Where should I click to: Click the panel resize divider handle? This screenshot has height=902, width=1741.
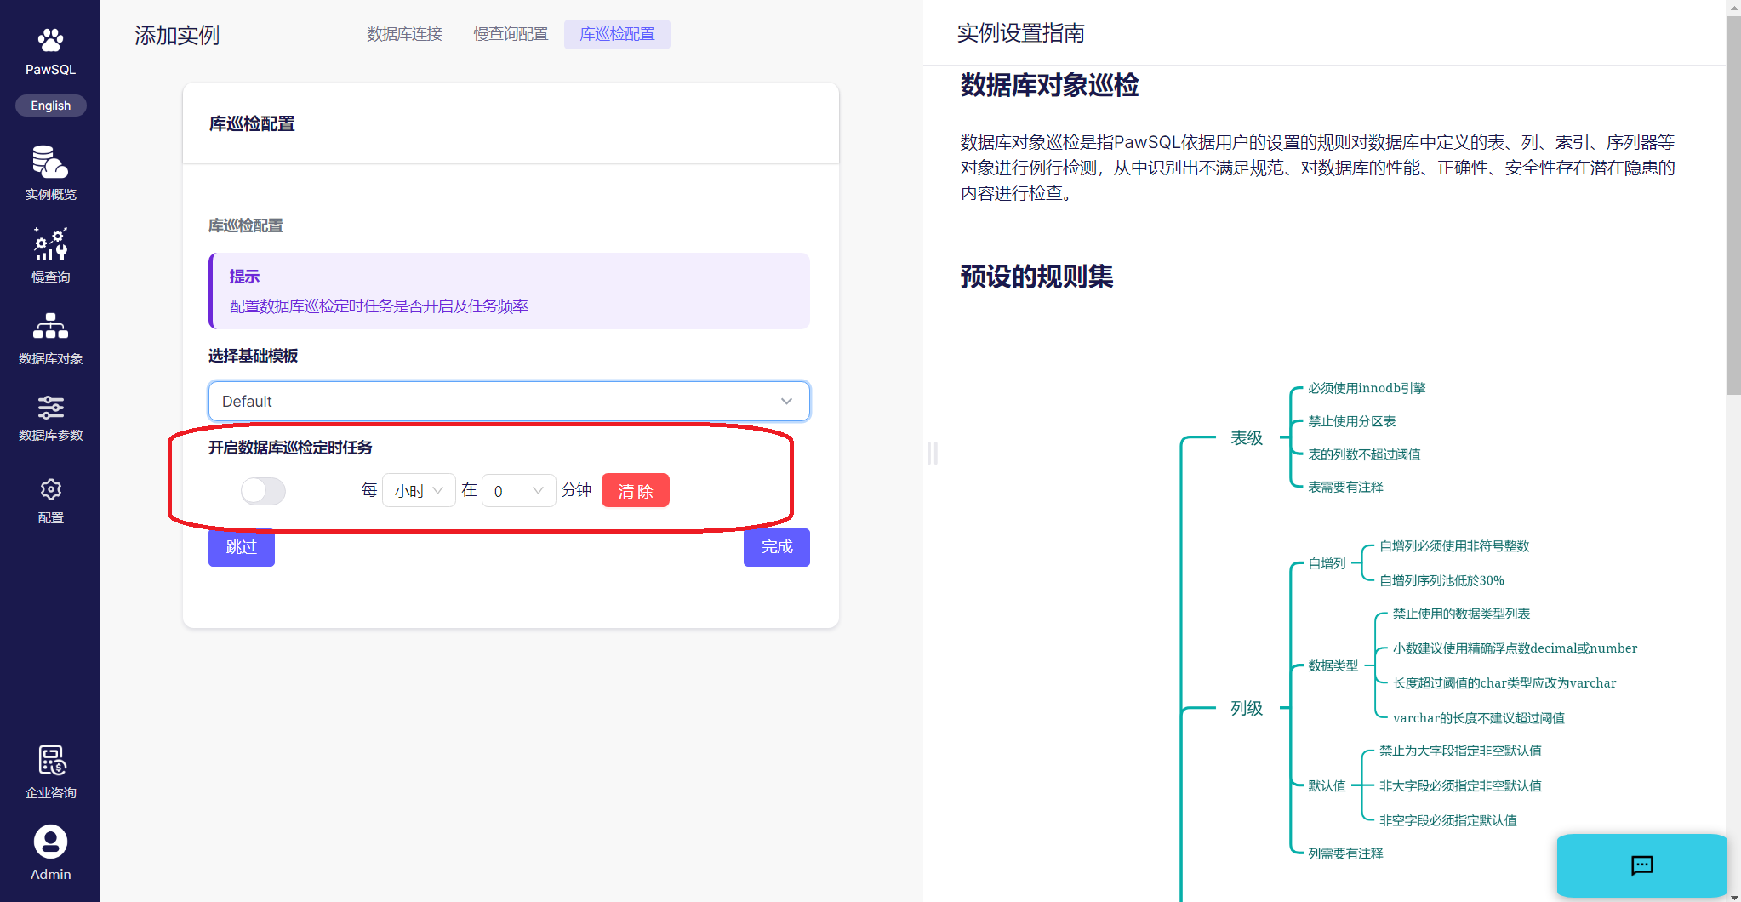(x=933, y=453)
